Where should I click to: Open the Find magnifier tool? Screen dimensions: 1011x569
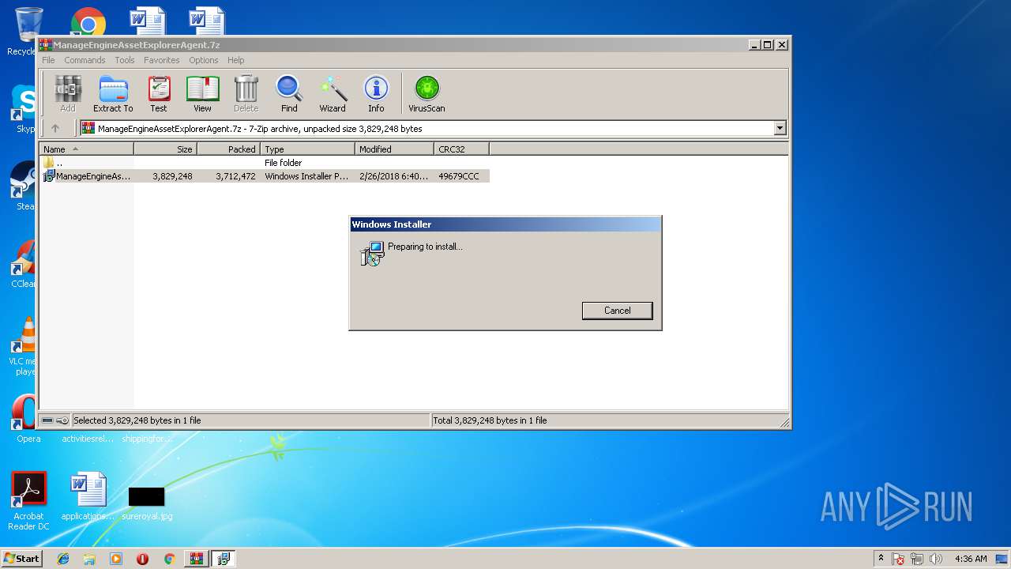289,94
